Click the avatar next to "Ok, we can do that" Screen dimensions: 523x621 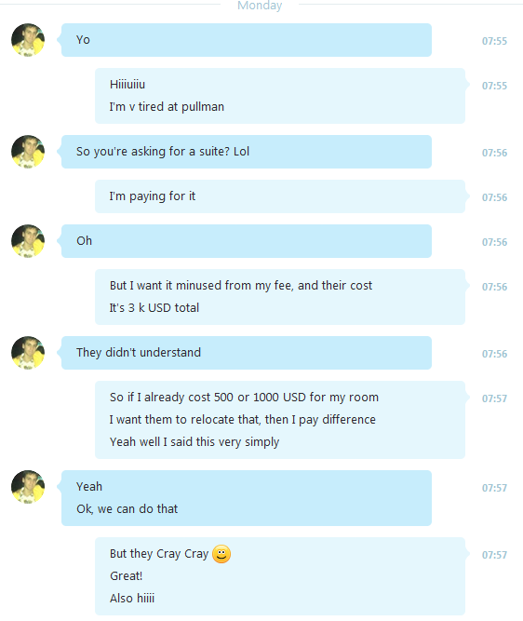(28, 487)
